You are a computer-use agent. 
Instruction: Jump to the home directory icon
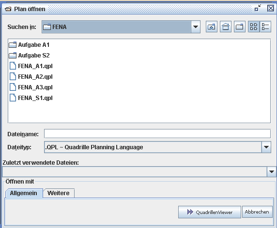point(226,27)
